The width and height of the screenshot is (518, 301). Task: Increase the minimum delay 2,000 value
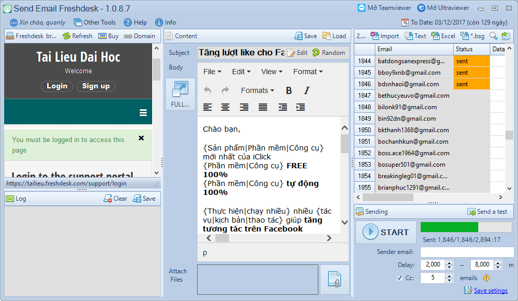pos(449,263)
